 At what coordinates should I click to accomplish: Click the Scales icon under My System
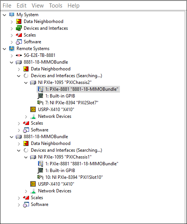pos(19,35)
